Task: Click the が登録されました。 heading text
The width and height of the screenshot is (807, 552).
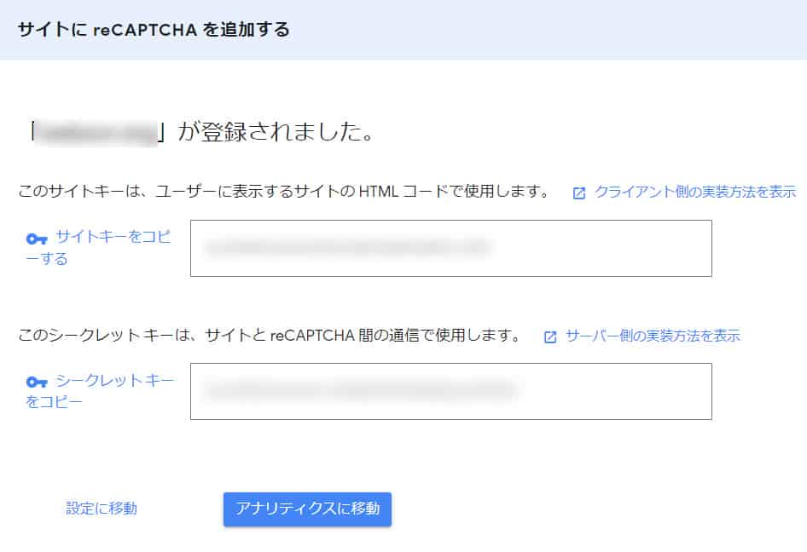Action: pyautogui.click(x=275, y=134)
